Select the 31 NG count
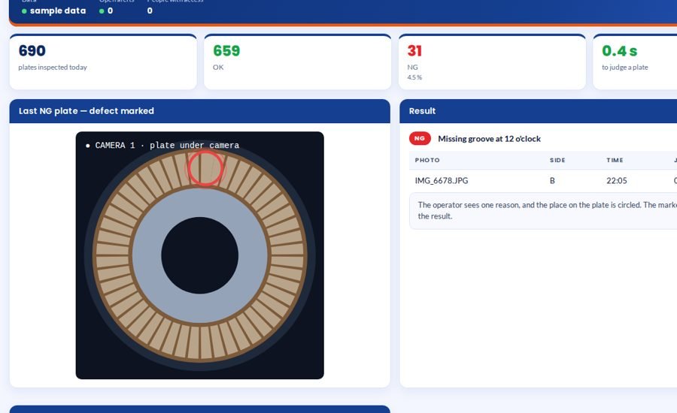Screen dimensions: 677x413 414,51
